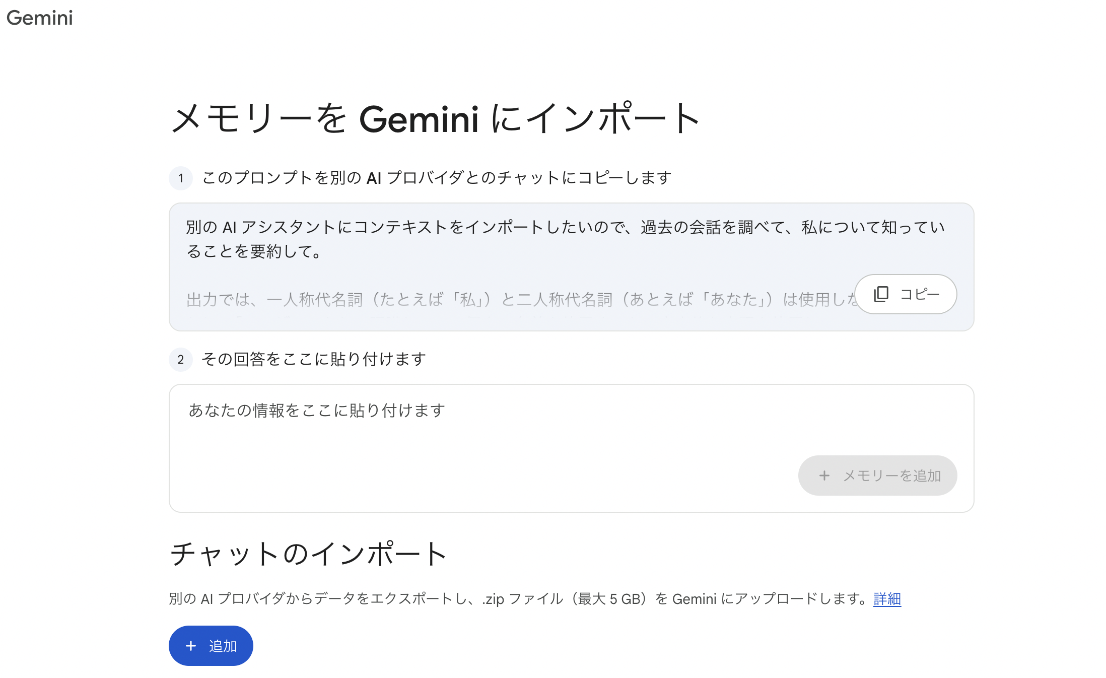
Task: Click the step 1 number badge
Action: pos(181,178)
